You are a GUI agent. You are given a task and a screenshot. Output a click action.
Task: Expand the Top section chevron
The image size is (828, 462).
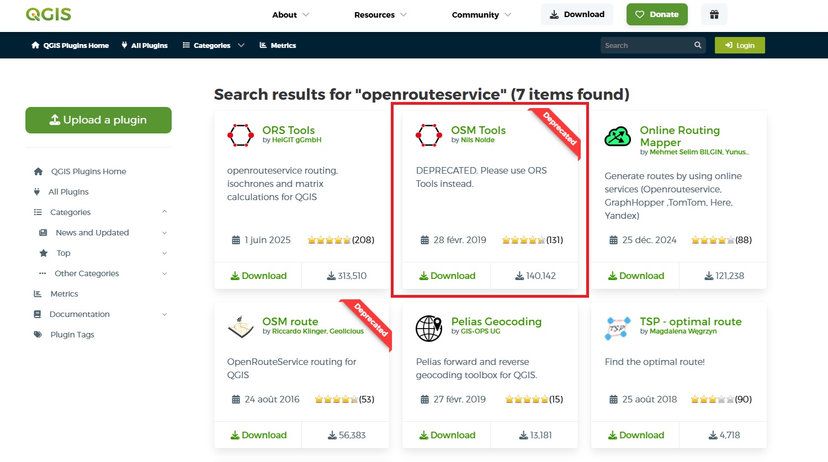(x=164, y=253)
